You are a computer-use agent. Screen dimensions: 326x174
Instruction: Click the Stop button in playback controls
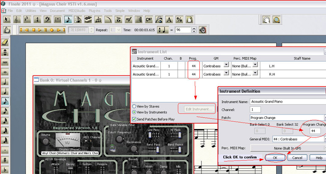34,30
